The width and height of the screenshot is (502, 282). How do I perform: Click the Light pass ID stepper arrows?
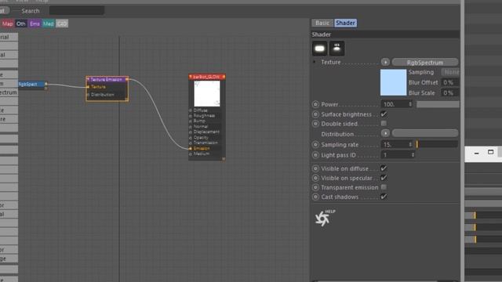tap(413, 155)
